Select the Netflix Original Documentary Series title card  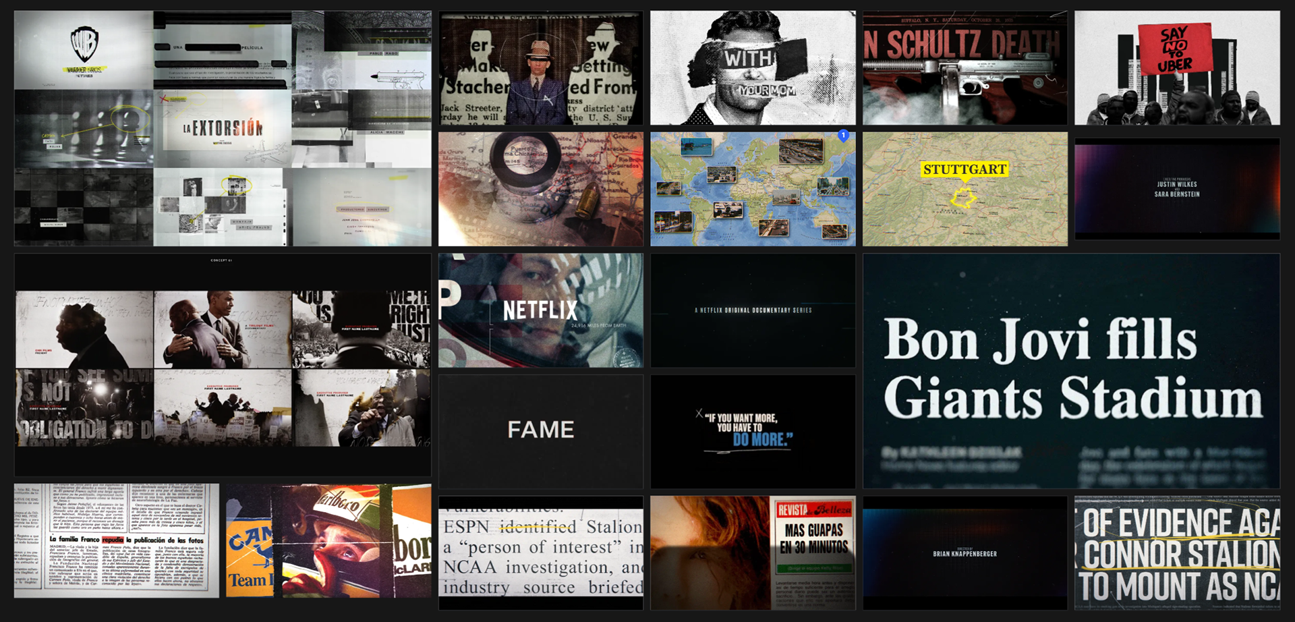coord(753,310)
